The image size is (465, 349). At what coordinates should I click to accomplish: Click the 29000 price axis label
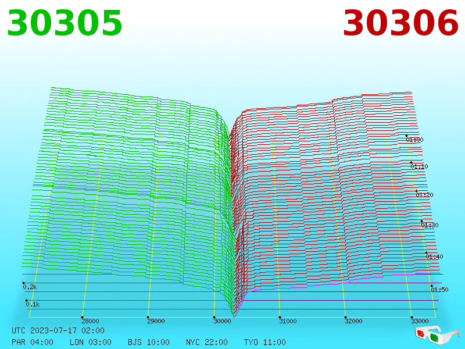coord(156,321)
